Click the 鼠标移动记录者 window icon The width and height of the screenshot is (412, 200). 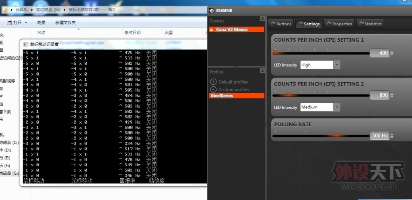pyautogui.click(x=26, y=44)
